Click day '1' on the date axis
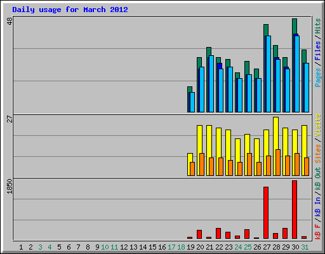Screen dimensions: 325x254 coord(21,247)
